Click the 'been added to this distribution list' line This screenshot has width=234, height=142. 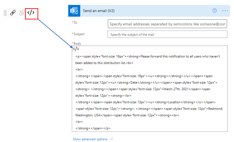(104, 63)
